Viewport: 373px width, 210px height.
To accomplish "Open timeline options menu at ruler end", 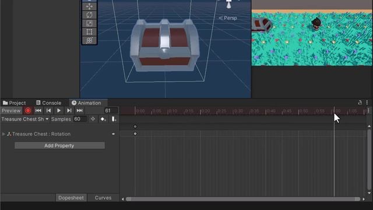I will (368, 110).
